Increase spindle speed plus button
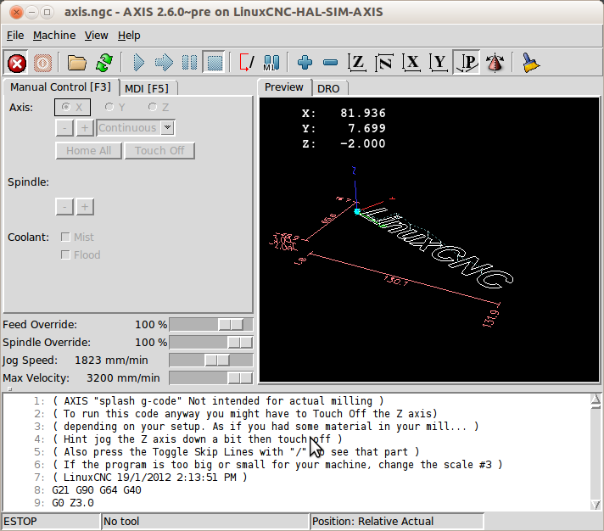Image resolution: width=604 pixels, height=531 pixels. [x=85, y=207]
